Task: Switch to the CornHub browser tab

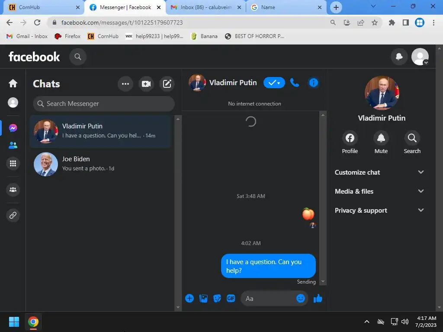Action: point(44,7)
